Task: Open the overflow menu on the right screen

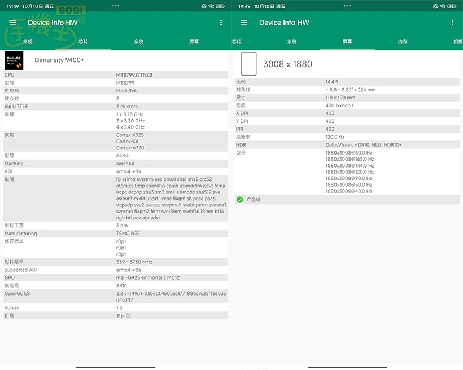Action: coord(453,23)
